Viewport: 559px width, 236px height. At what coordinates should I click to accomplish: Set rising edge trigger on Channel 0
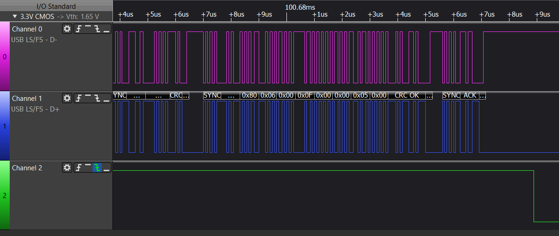click(x=78, y=29)
